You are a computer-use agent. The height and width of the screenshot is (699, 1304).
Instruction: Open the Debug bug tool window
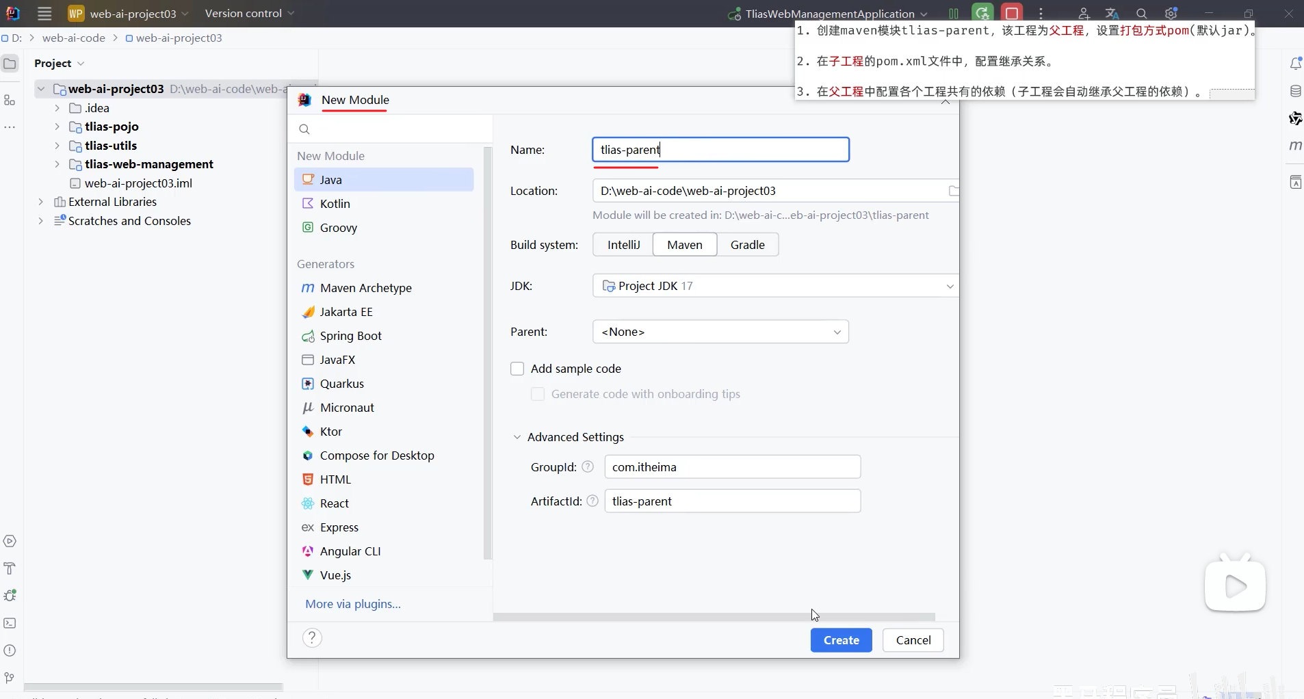click(10, 596)
